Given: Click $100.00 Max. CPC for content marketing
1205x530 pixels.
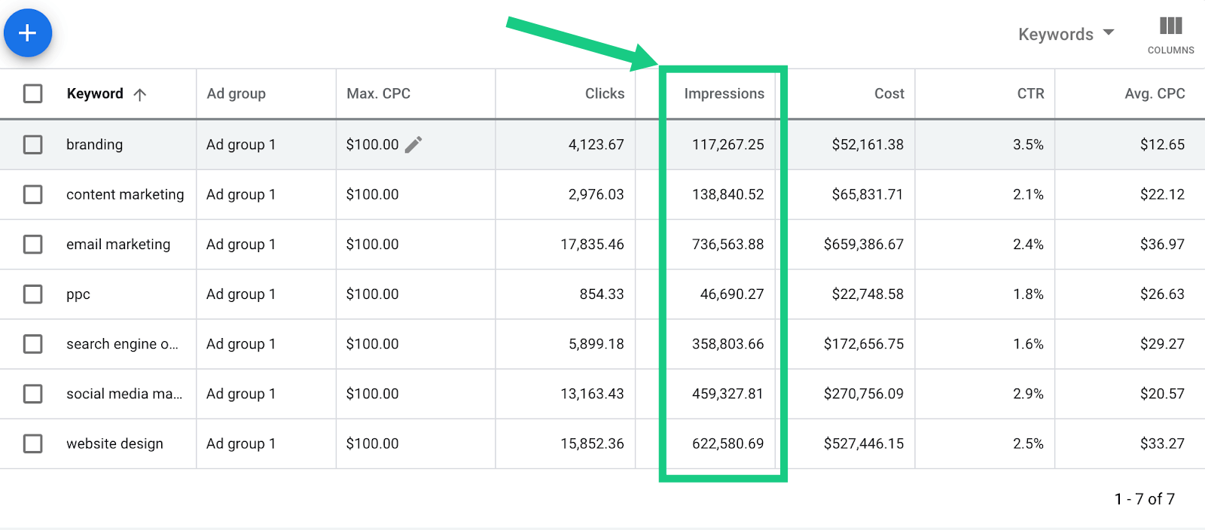Looking at the screenshot, I should (x=372, y=194).
